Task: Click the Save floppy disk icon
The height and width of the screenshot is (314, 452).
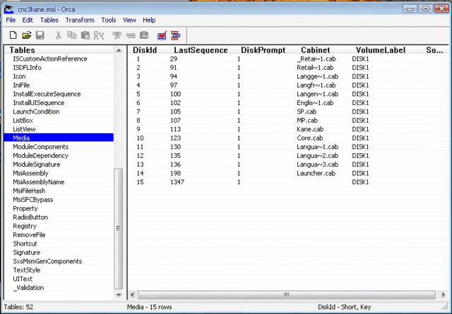Action: click(40, 35)
